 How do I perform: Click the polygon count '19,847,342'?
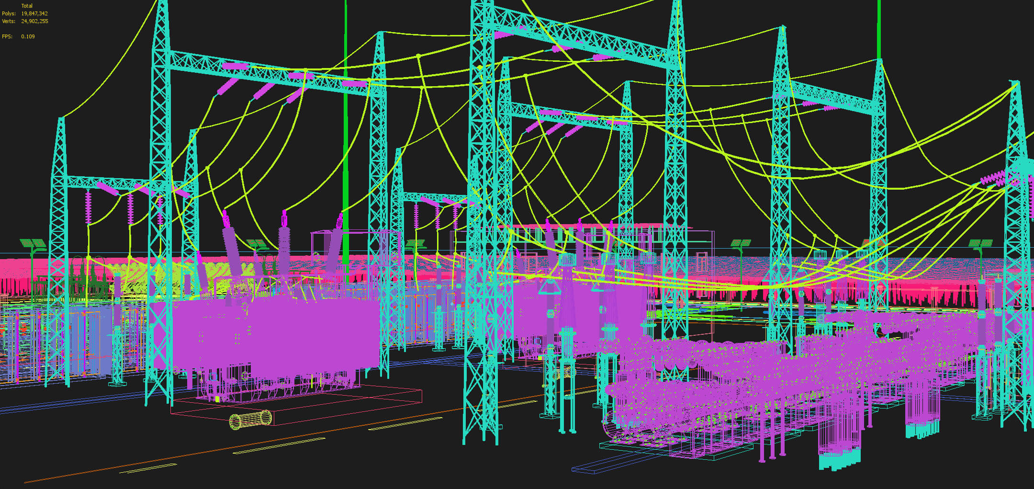(x=34, y=13)
